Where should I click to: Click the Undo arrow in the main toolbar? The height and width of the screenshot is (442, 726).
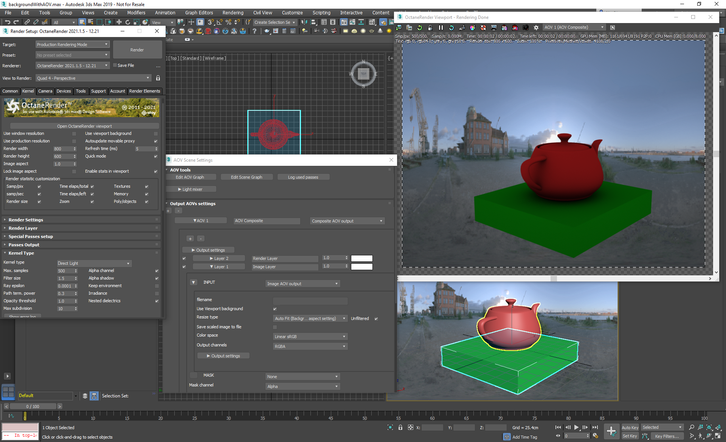pos(8,22)
